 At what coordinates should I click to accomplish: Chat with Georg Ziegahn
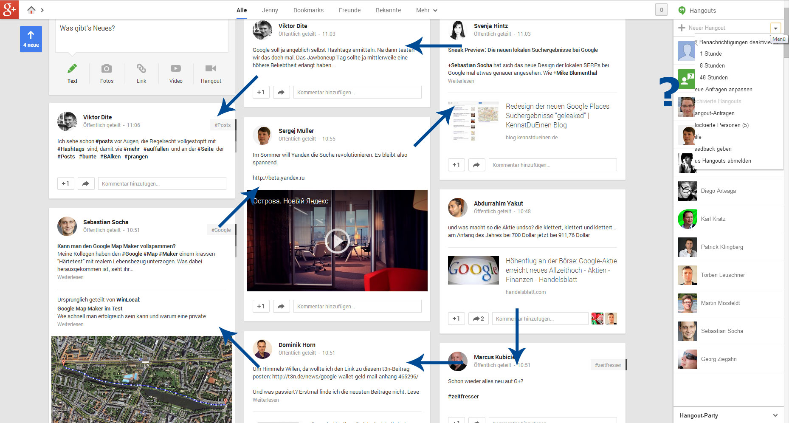[729, 359]
